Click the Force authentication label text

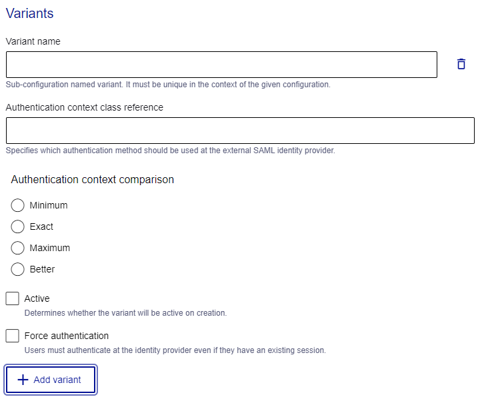click(x=67, y=336)
